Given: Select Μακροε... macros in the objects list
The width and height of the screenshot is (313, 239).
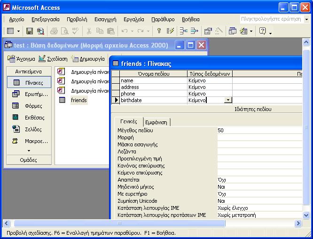Looking at the screenshot, I should click(x=29, y=141).
